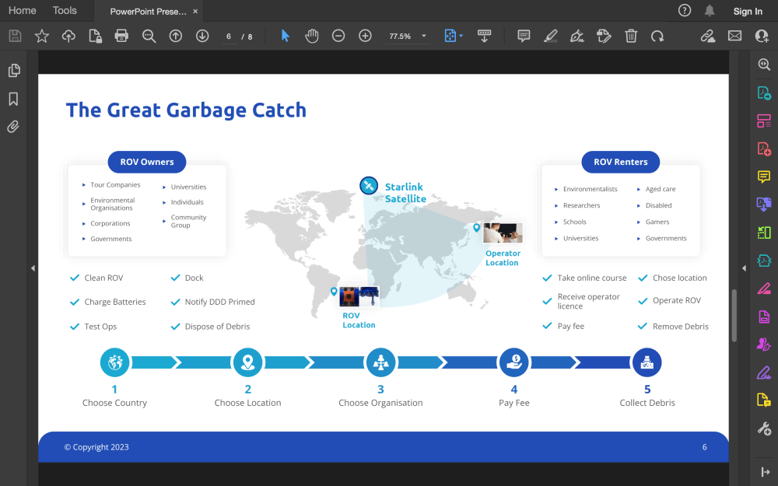
Task: Choose the selection arrow tool
Action: [285, 36]
